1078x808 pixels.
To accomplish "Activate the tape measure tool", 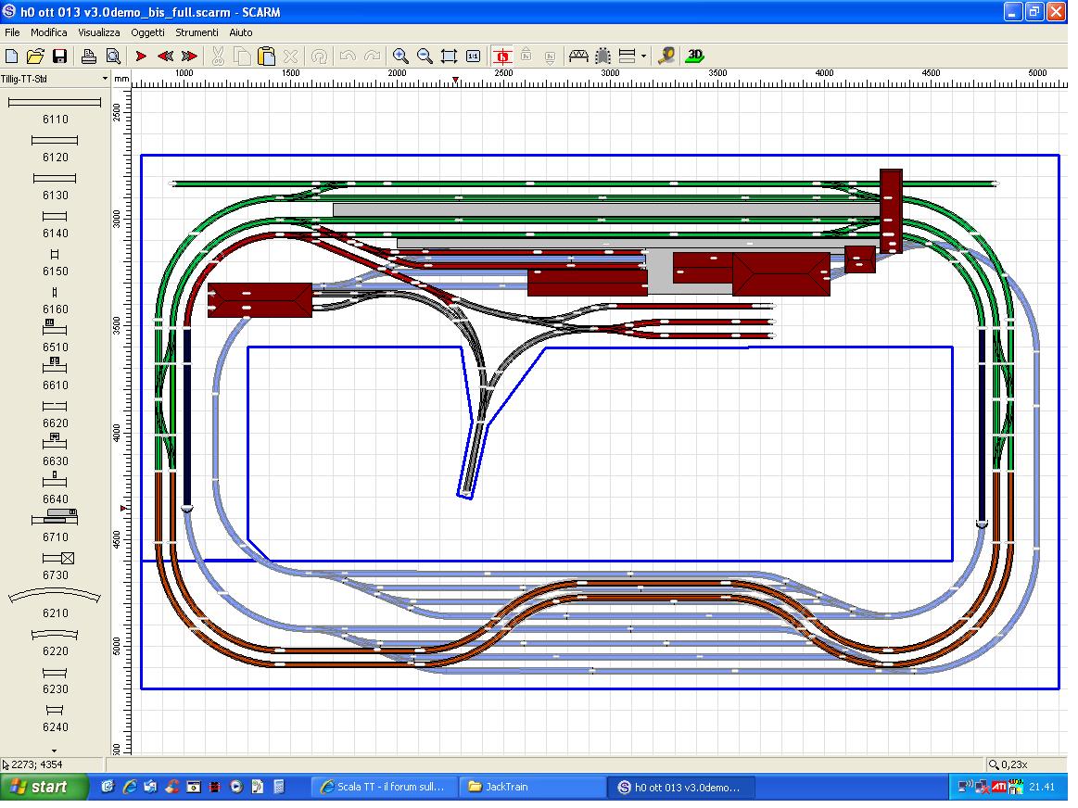I will (666, 57).
